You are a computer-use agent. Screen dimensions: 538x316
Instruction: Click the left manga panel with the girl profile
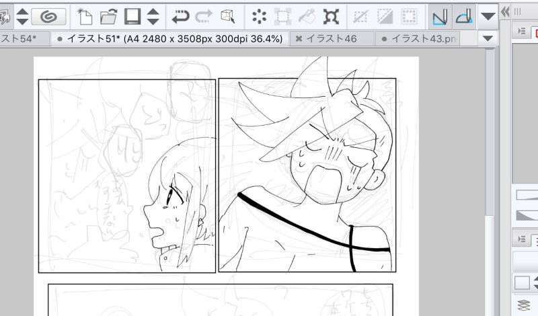(127, 176)
